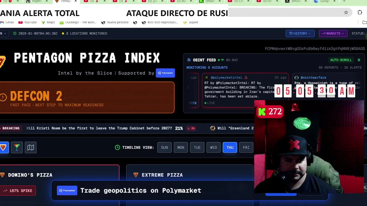Select SUN in timeline view
The width and height of the screenshot is (367, 206).
click(x=164, y=147)
